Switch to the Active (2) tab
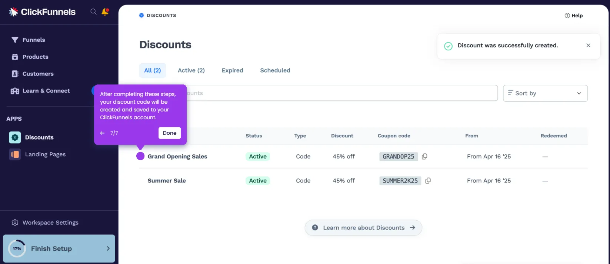610x264 pixels. tap(191, 70)
